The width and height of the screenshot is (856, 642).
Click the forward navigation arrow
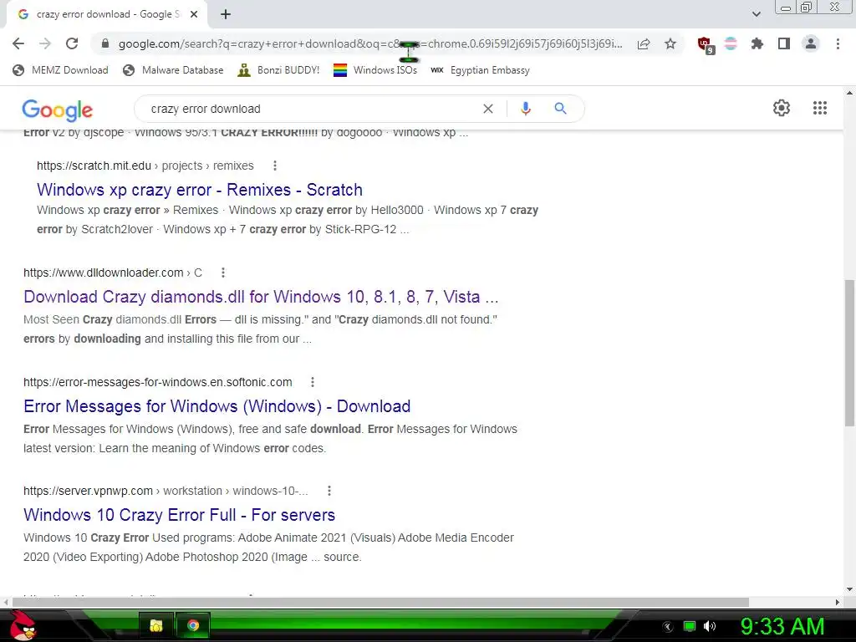45,43
